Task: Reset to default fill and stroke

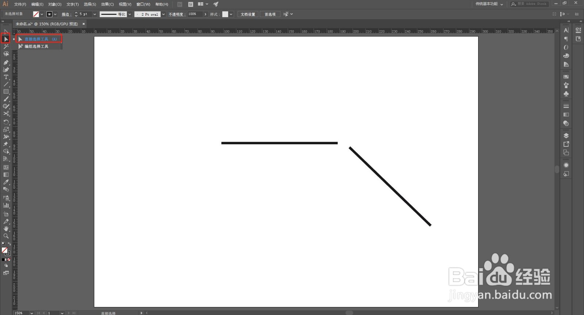Action: click(x=3, y=244)
